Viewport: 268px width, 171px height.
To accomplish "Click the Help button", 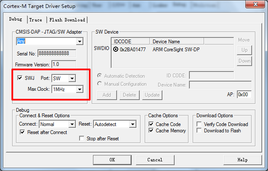I will (x=242, y=160).
